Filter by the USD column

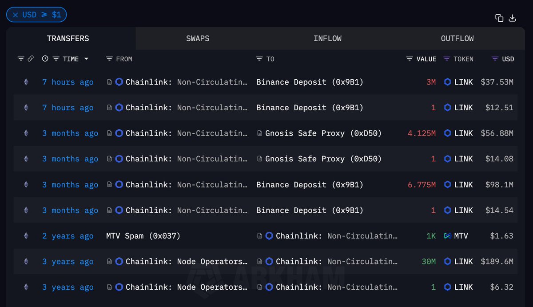point(495,59)
